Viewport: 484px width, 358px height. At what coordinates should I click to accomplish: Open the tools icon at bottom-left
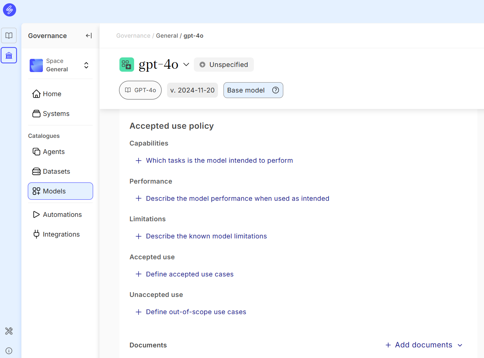[x=9, y=331]
